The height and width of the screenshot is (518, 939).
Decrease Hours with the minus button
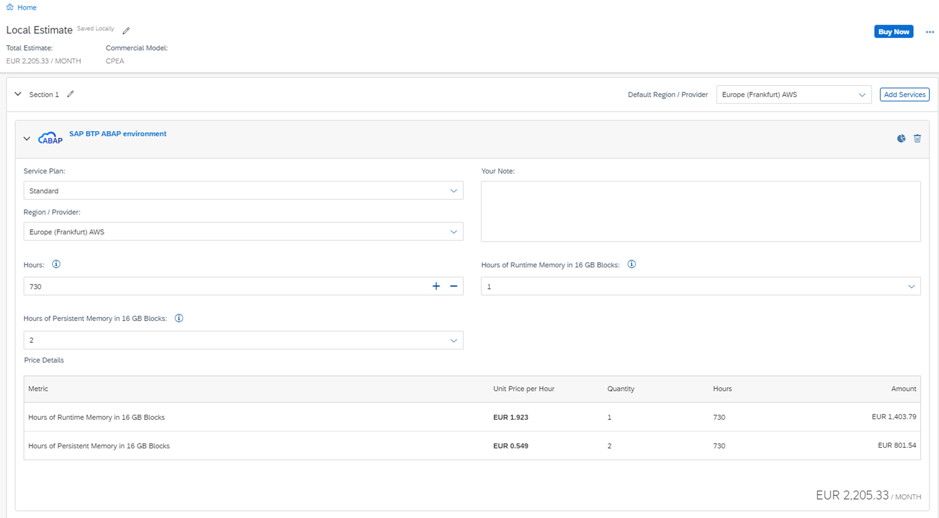pos(454,286)
